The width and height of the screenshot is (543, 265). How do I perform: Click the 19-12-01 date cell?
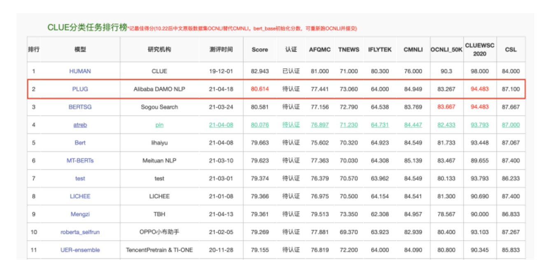221,71
